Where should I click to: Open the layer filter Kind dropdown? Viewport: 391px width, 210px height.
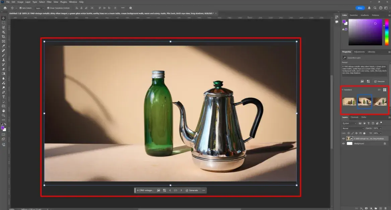click(349, 123)
